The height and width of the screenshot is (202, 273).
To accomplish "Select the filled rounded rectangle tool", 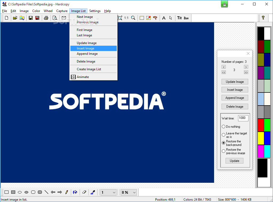I will coord(40,192).
